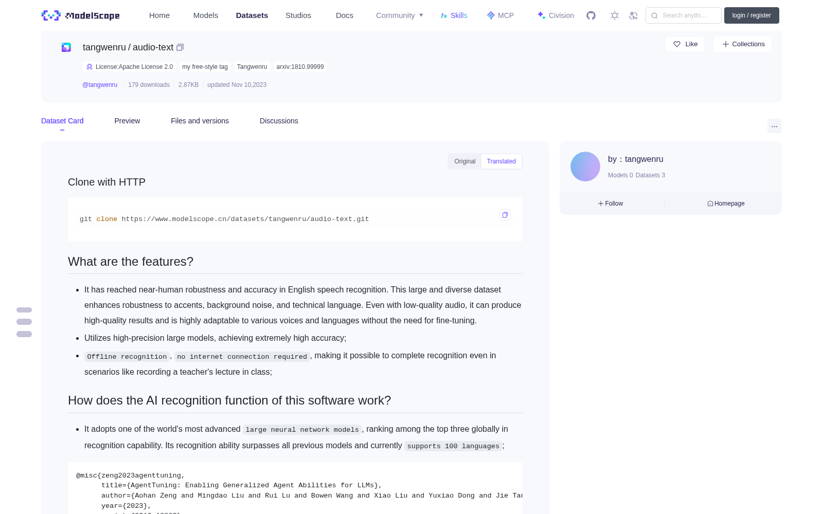Click the 'Clone with HTTP' heading
The width and height of the screenshot is (823, 514).
106,182
